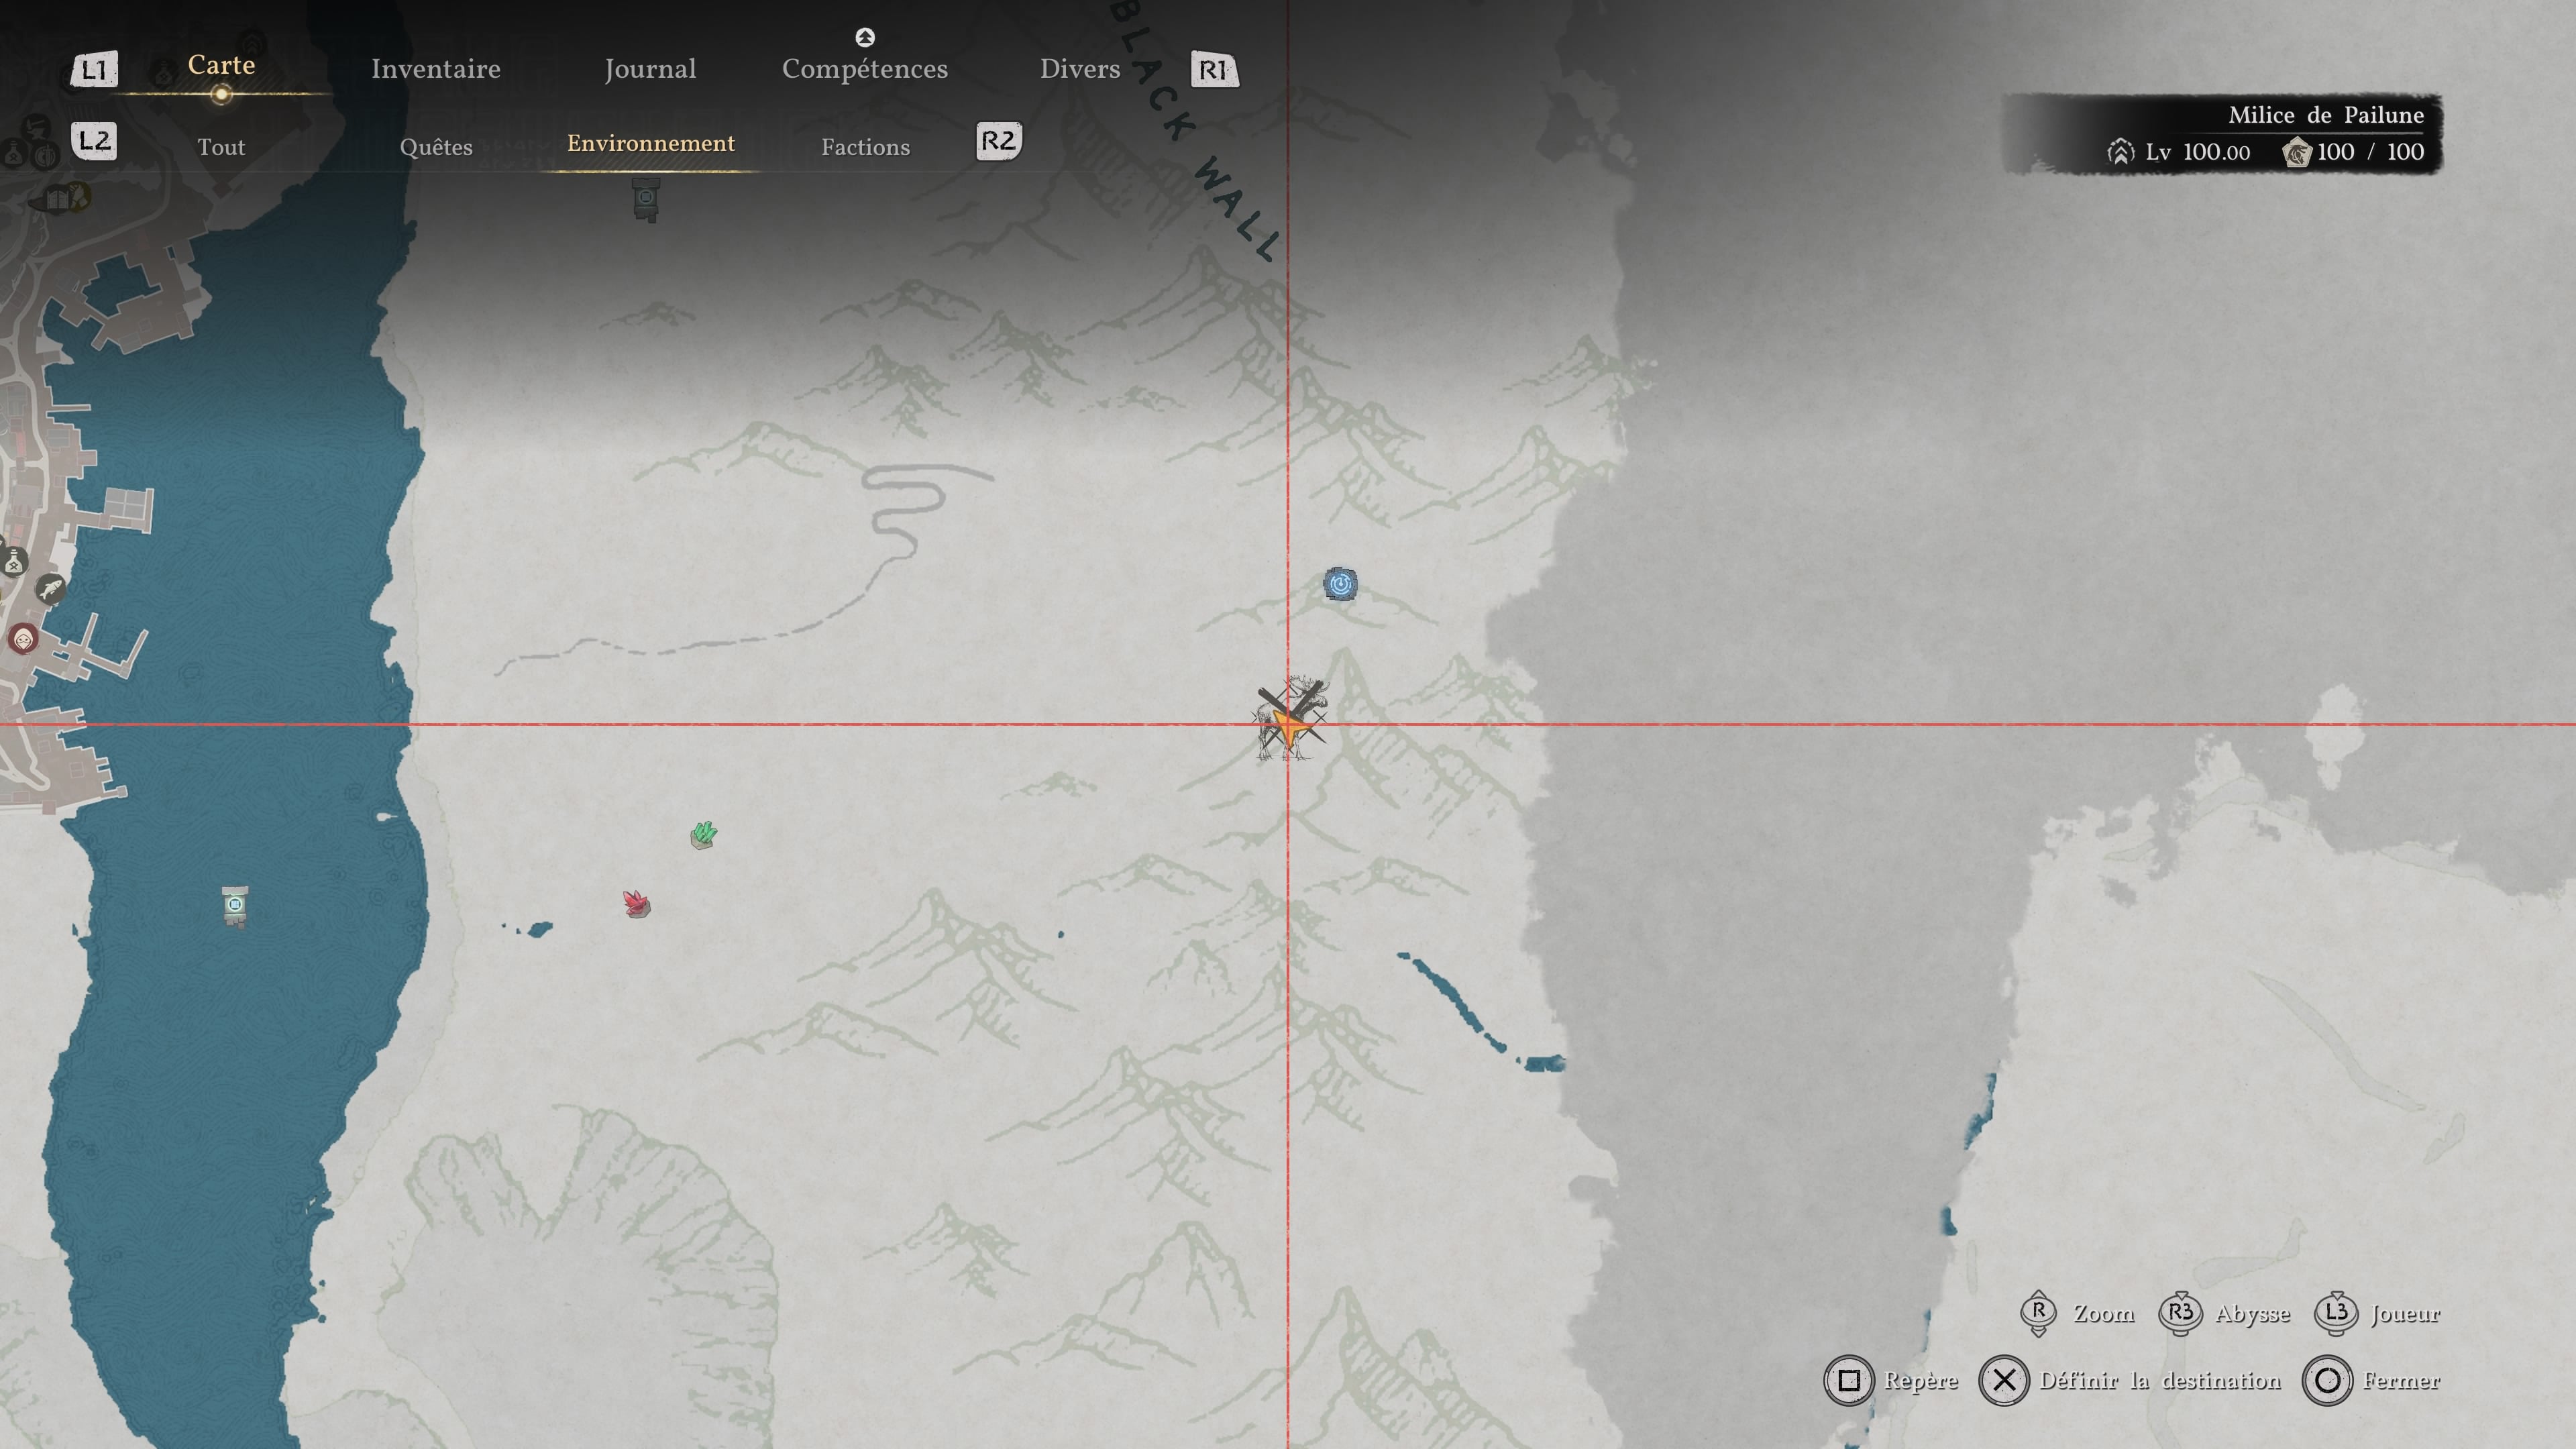The image size is (2576, 1449).
Task: Click the Fermer prompt
Action: 2371,1381
